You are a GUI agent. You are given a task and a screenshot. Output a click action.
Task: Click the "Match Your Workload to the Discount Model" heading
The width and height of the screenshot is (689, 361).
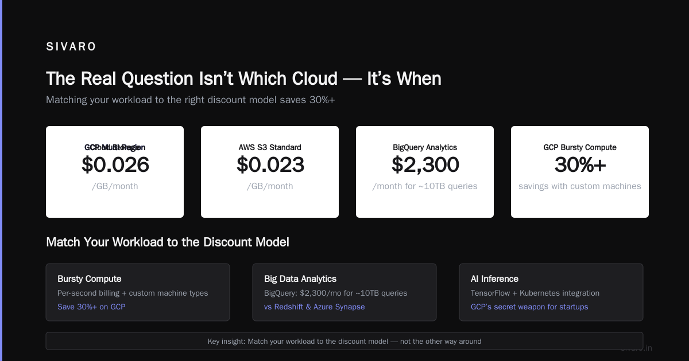pos(168,242)
